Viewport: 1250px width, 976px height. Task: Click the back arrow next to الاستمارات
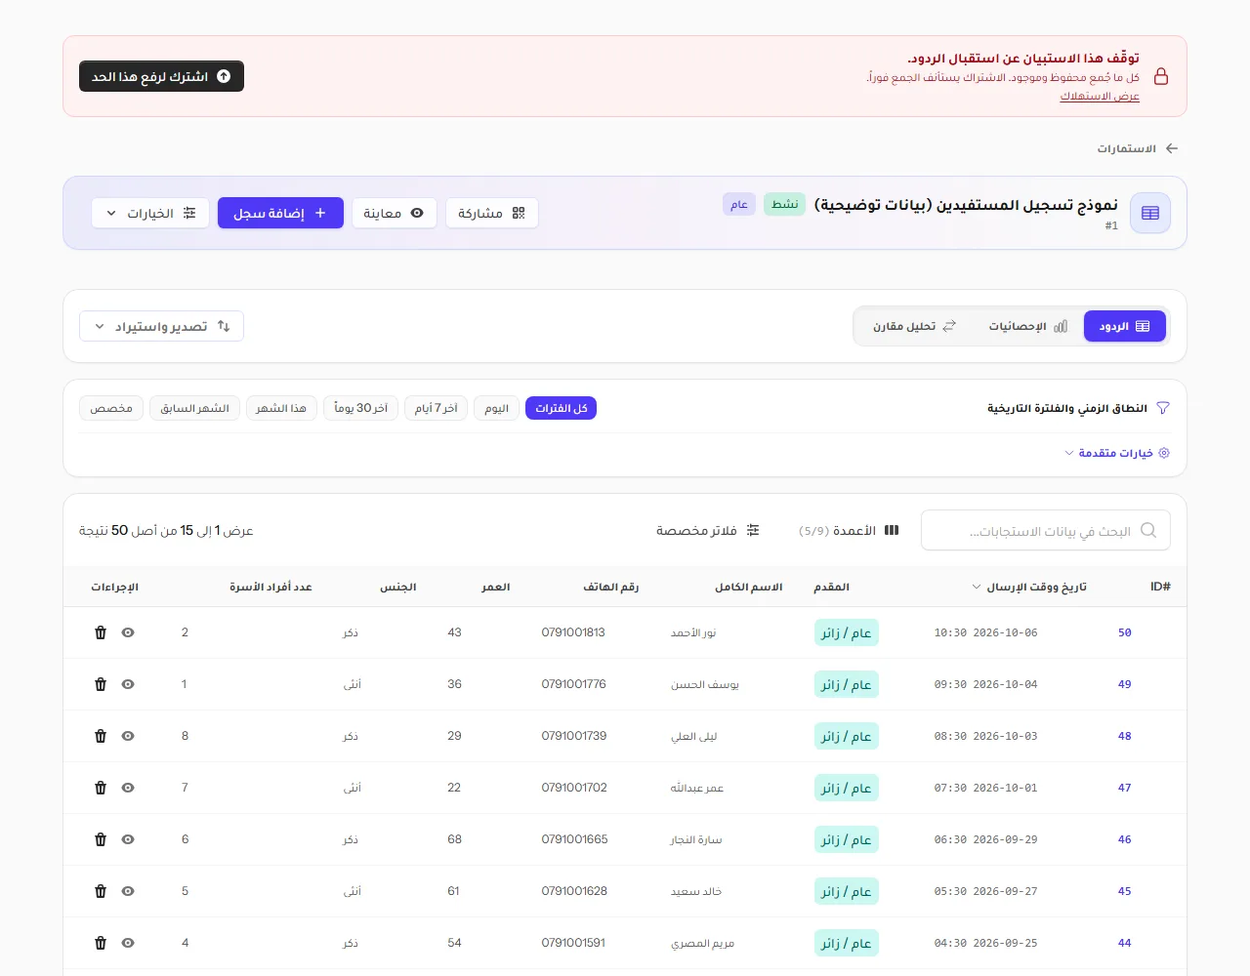click(1172, 148)
